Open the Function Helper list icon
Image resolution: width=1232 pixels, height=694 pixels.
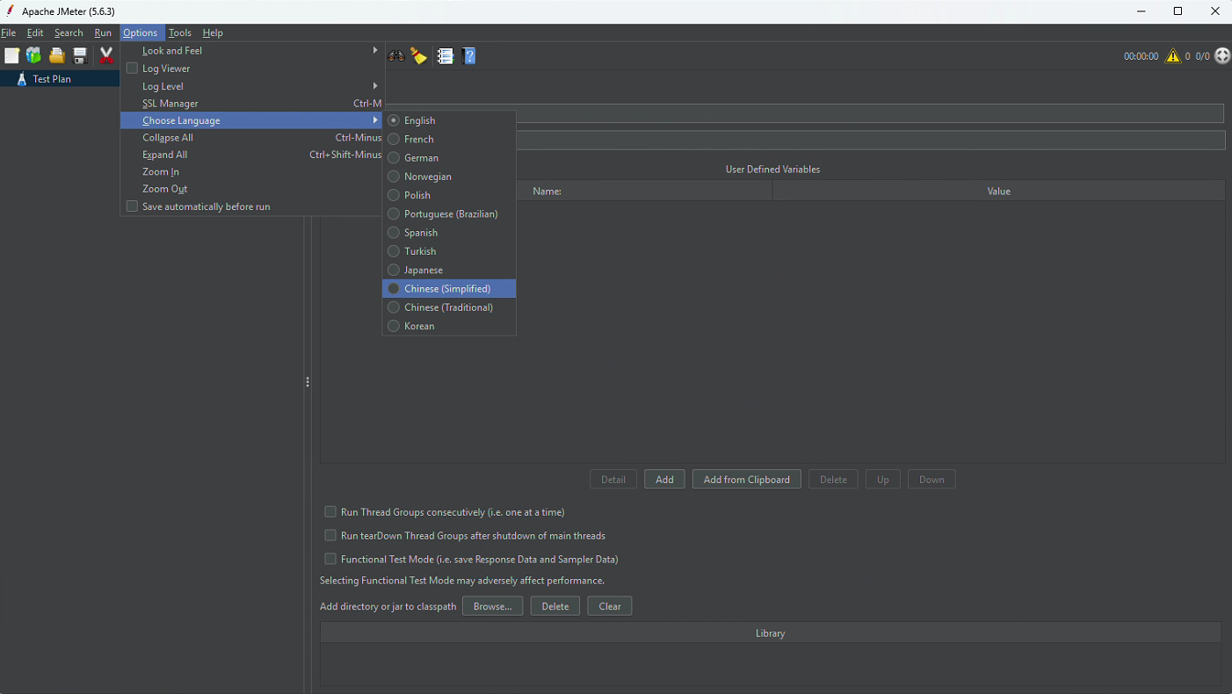[x=446, y=56]
